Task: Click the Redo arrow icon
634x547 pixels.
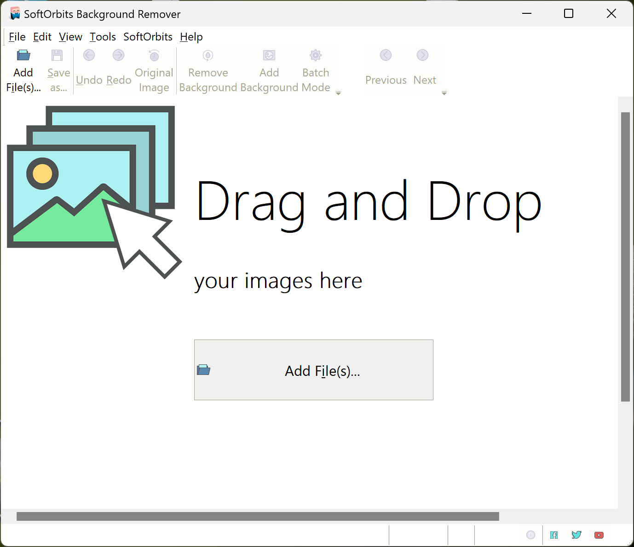Action: click(x=118, y=55)
